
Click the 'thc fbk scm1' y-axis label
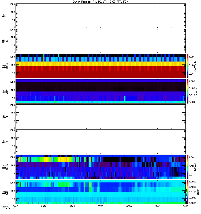tap(5, 192)
